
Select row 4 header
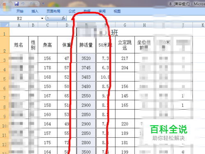tap(5, 68)
